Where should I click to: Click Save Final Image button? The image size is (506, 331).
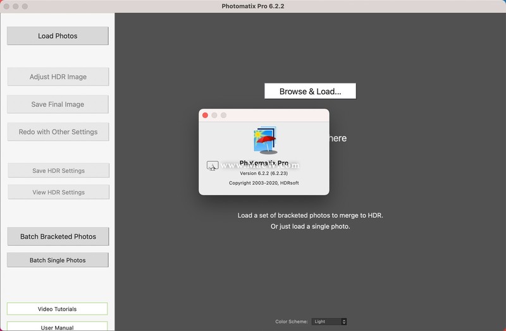58,104
